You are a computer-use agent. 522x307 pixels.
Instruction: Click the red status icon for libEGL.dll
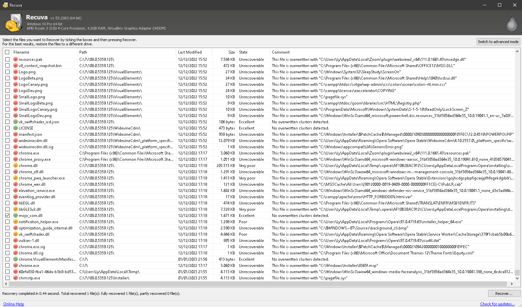(x=15, y=203)
